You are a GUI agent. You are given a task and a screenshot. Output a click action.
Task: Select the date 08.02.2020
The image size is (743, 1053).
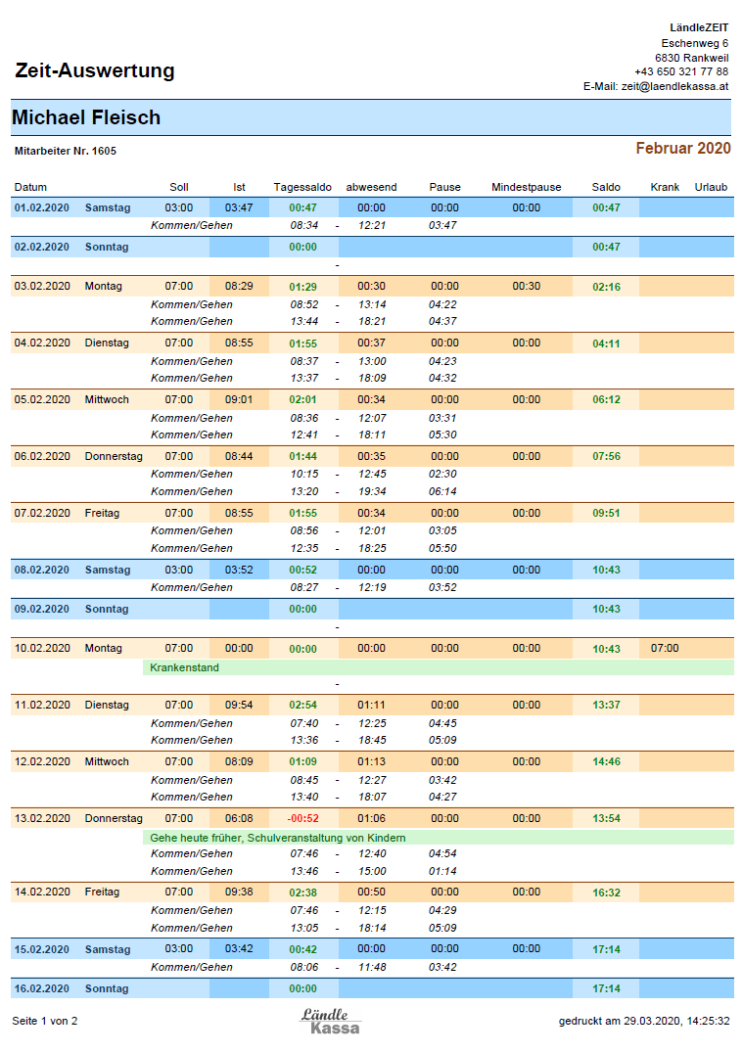pyautogui.click(x=42, y=570)
